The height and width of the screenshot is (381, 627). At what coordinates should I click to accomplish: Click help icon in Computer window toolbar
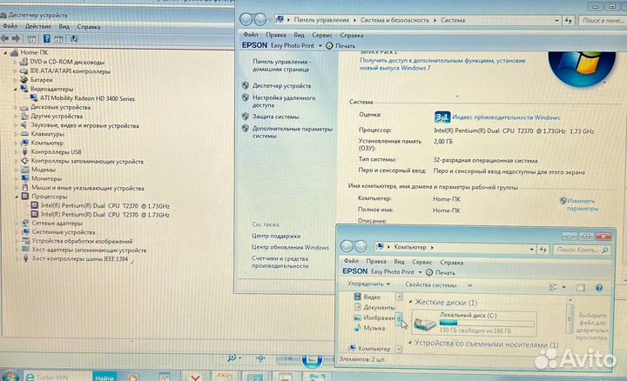pyautogui.click(x=598, y=288)
